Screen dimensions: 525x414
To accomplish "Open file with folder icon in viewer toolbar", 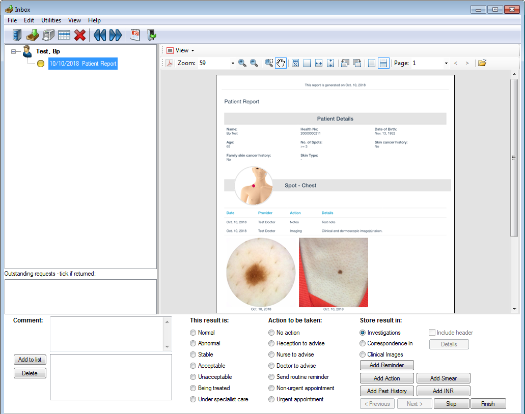I will click(482, 63).
